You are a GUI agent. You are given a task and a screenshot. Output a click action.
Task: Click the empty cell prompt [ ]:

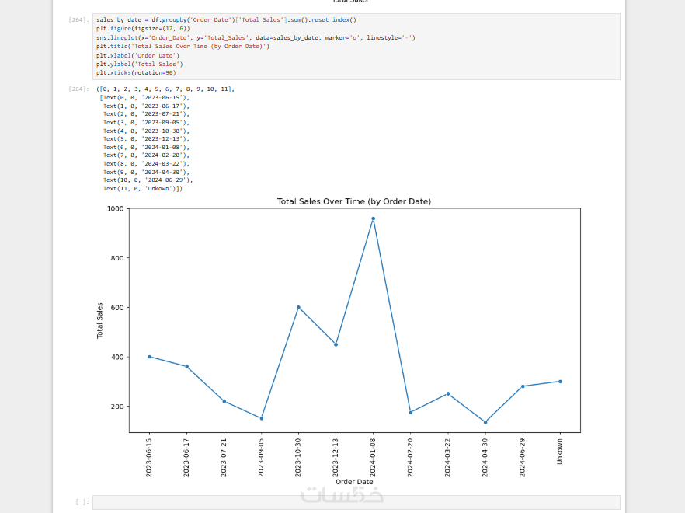[82, 502]
